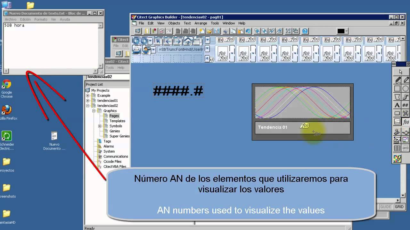Expand the tendencias01 project node
Screen dimensions: 410x230
(87, 101)
